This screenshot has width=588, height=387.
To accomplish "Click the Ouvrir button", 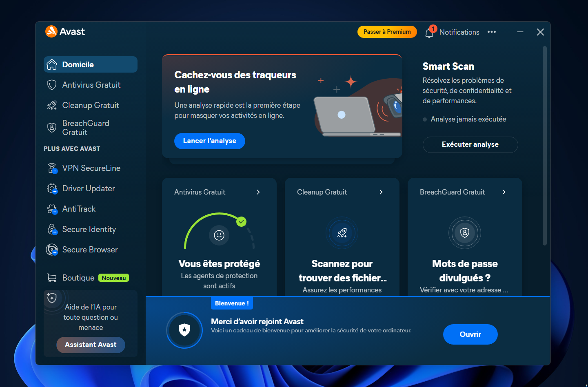I will (x=470, y=334).
